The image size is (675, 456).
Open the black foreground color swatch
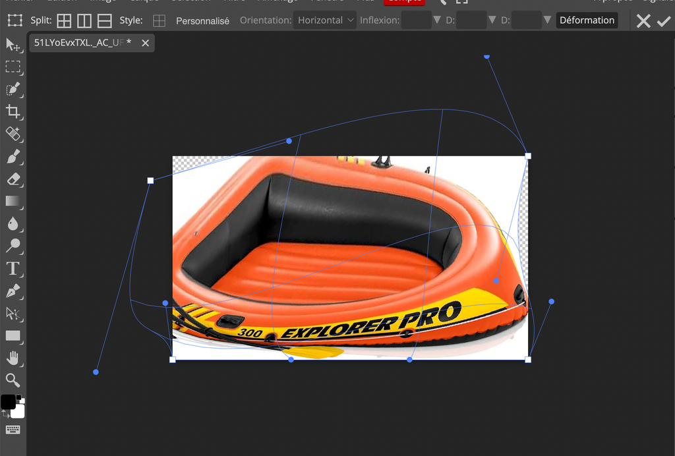8,402
